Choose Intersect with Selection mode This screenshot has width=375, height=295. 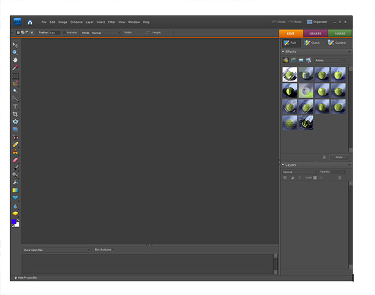(x=32, y=32)
